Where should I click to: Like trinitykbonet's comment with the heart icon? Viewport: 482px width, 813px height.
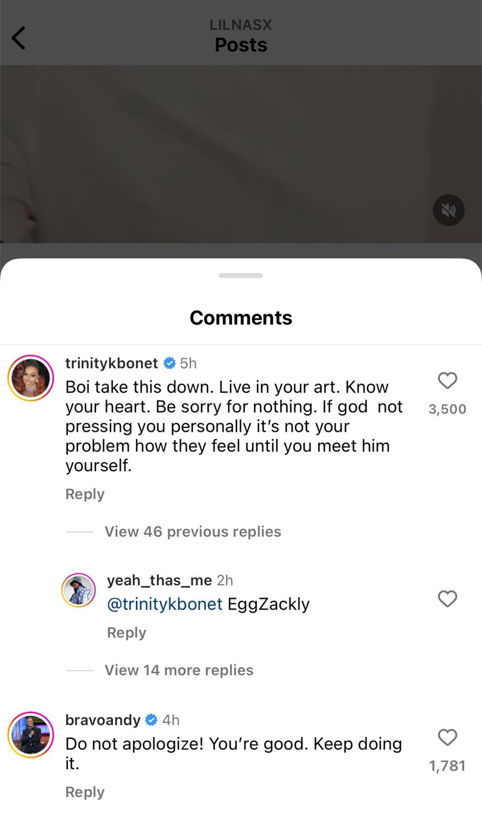(447, 381)
